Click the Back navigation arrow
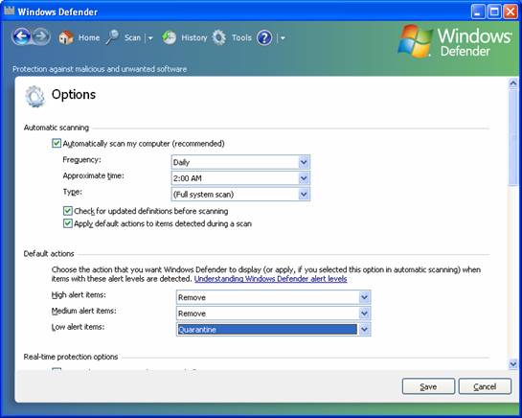This screenshot has width=522, height=418. click(x=22, y=36)
